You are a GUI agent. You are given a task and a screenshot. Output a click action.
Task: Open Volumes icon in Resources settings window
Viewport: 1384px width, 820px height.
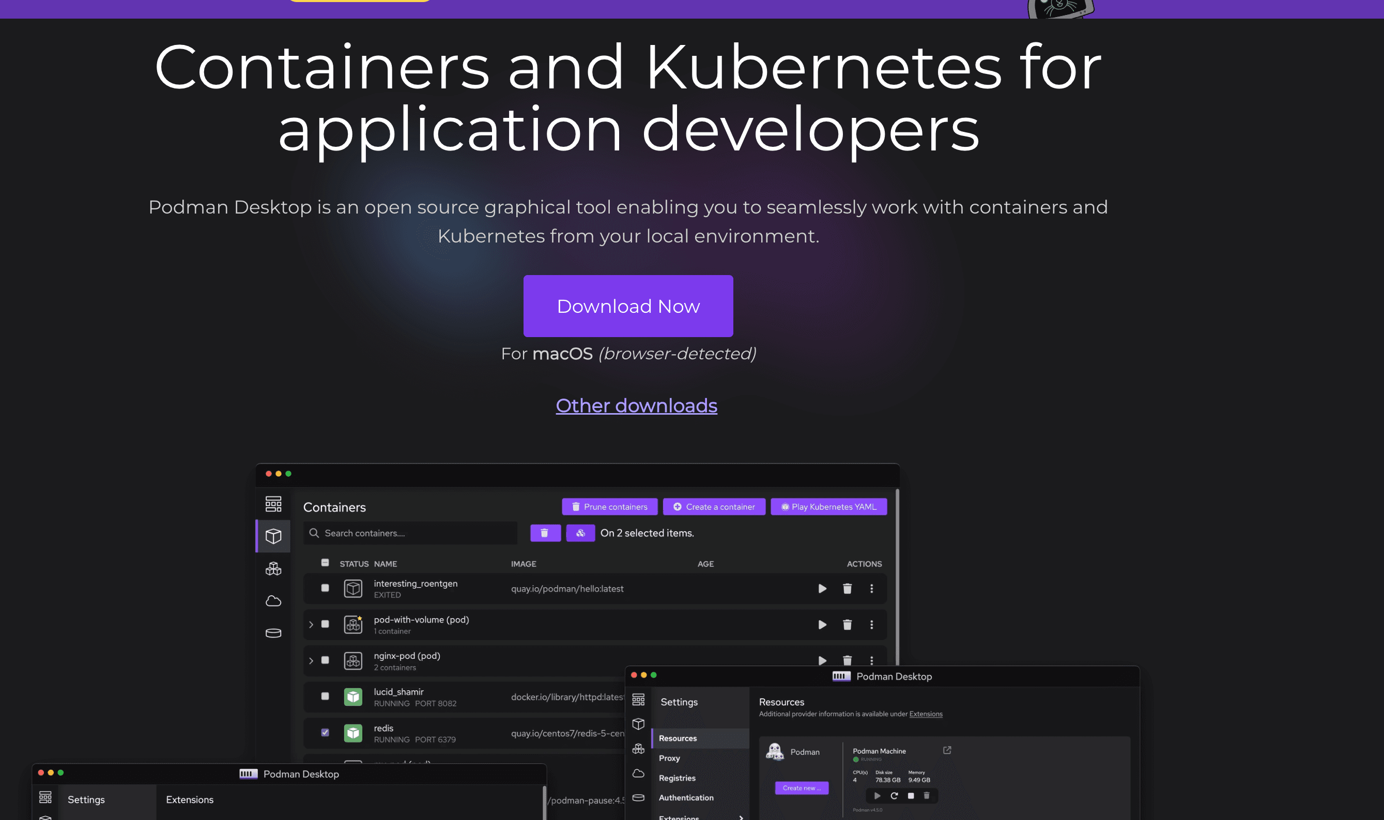pyautogui.click(x=638, y=797)
